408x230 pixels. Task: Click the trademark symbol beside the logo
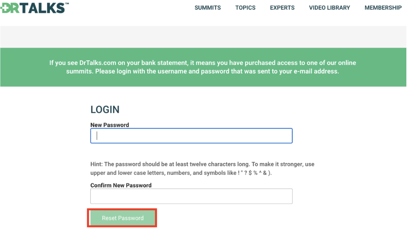67,4
